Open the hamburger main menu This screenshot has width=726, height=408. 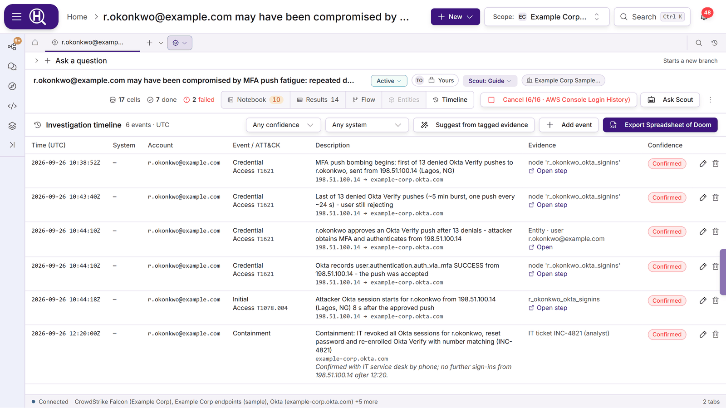[x=17, y=17]
